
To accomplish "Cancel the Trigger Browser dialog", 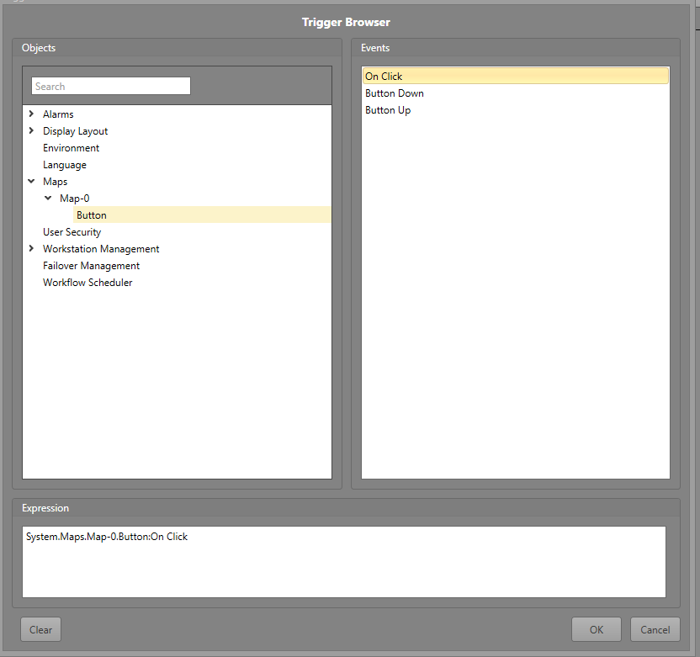I will coord(655,629).
